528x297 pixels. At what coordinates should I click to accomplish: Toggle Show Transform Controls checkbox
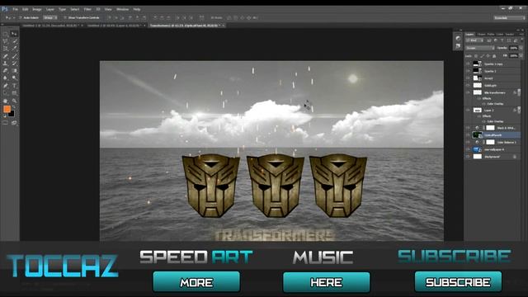[x=64, y=17]
